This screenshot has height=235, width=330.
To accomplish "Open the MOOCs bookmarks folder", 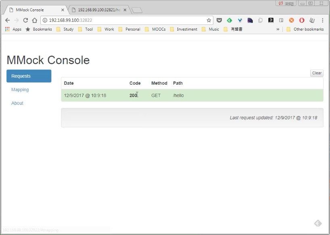I will pos(155,29).
